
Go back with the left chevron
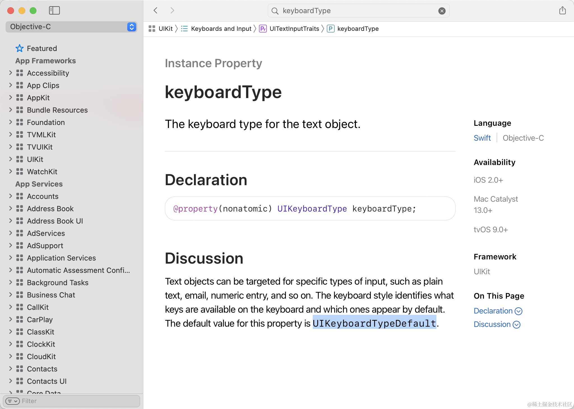(x=156, y=11)
